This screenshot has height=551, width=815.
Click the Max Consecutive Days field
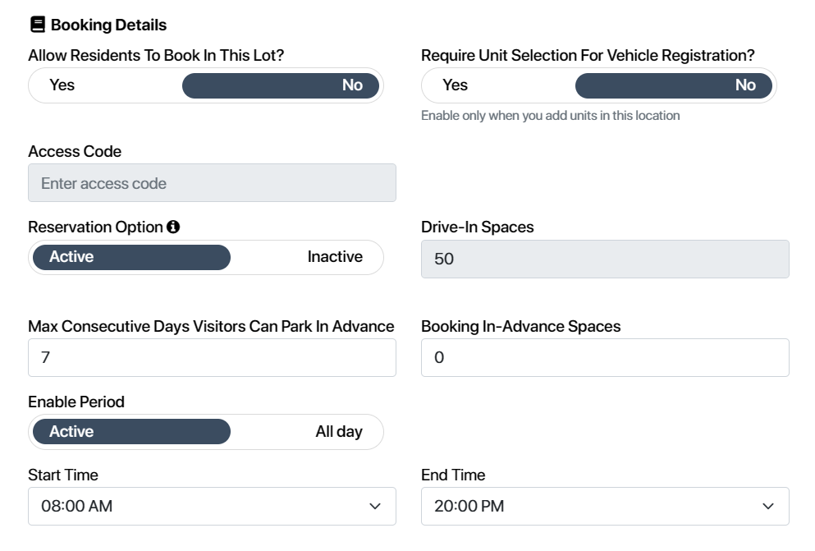[212, 358]
